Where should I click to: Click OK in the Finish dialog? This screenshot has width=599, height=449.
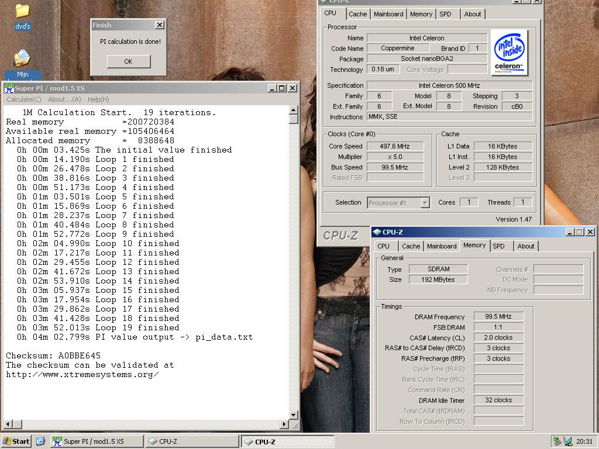pos(129,61)
